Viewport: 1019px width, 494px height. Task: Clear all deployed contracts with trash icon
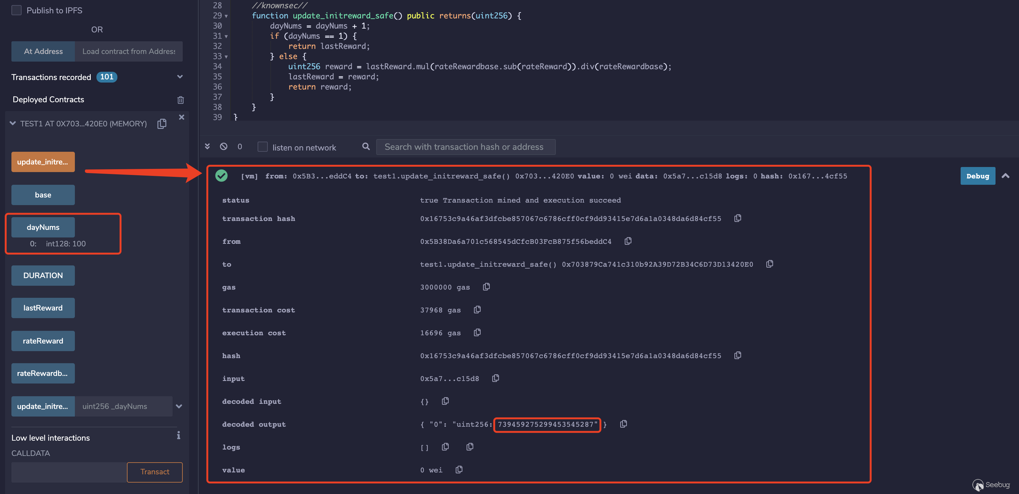point(181,100)
